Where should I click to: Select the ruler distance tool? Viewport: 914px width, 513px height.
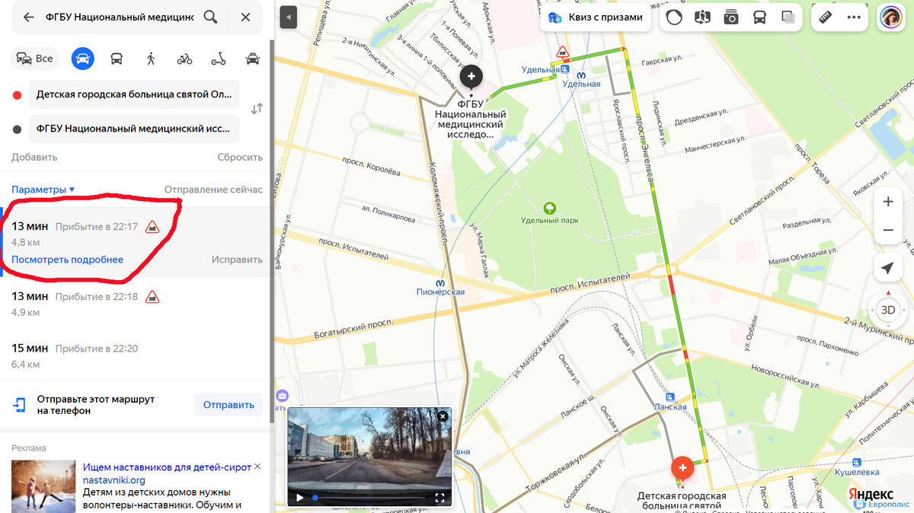tap(825, 18)
